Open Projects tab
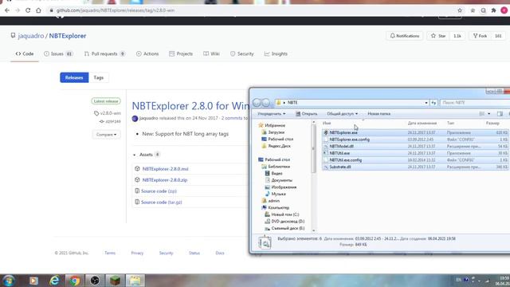This screenshot has height=287, width=510. coord(181,53)
